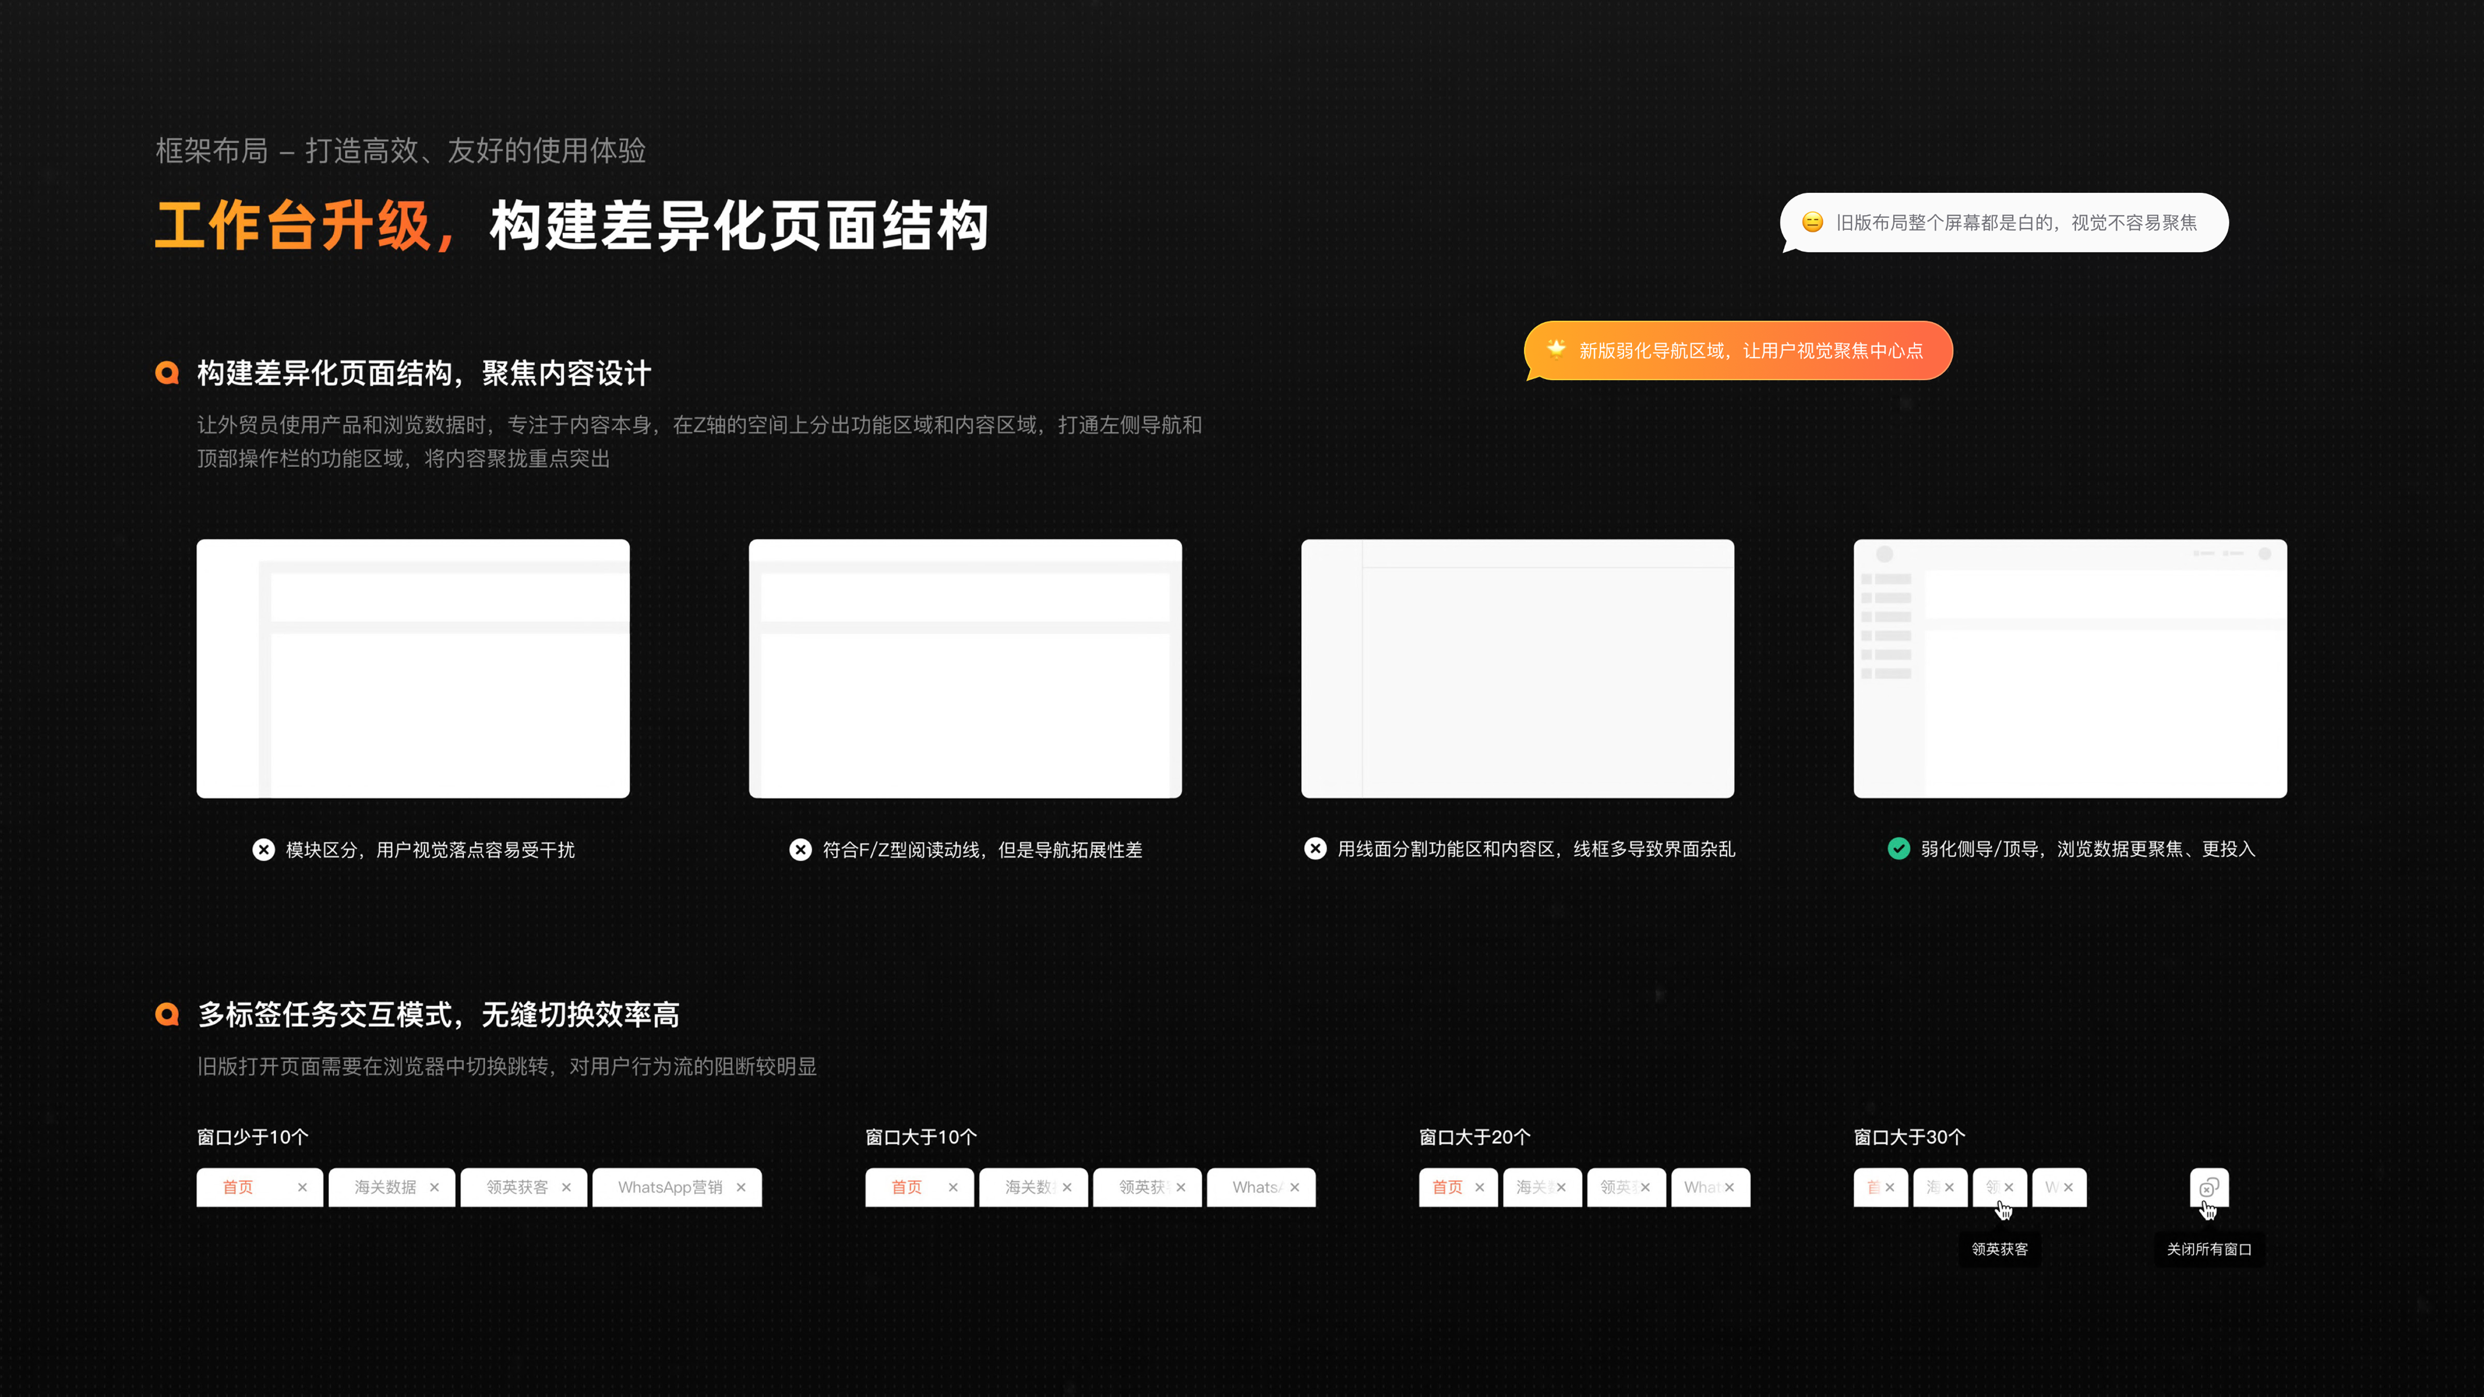The width and height of the screenshot is (2484, 1397).
Task: Click the 窗口大于30个 label
Action: tap(1909, 1137)
